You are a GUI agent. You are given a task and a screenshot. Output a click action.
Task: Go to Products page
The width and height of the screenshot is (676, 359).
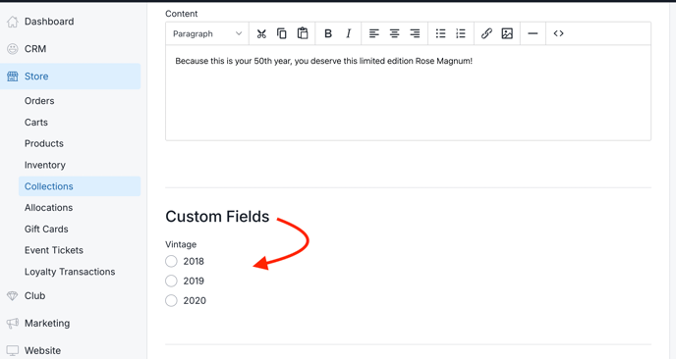44,144
